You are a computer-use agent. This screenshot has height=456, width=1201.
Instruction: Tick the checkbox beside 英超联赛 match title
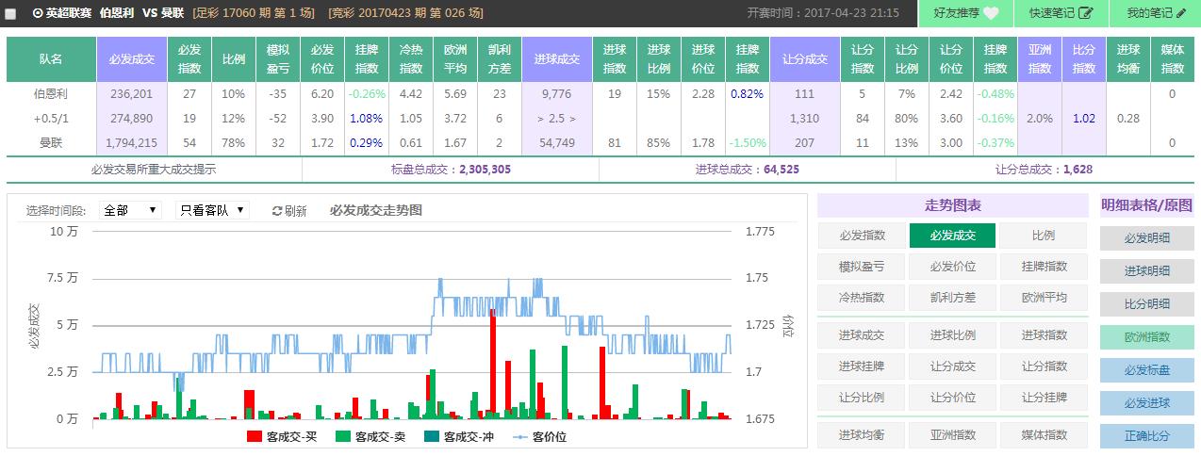pyautogui.click(x=10, y=14)
